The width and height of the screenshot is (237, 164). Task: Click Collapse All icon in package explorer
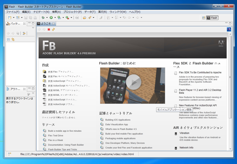pos(8,40)
